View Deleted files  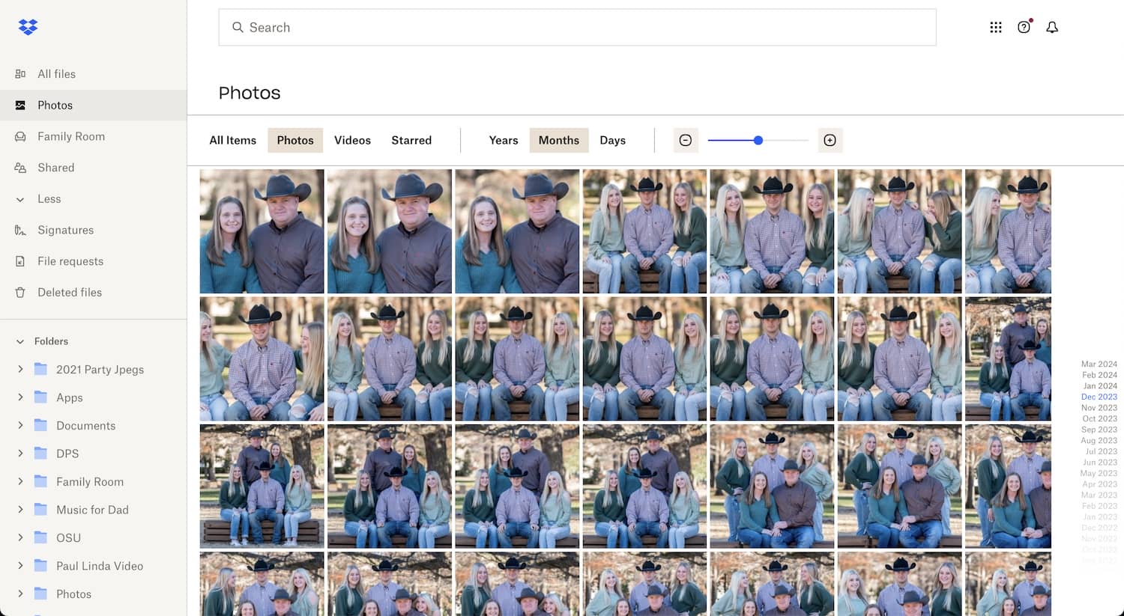(70, 292)
